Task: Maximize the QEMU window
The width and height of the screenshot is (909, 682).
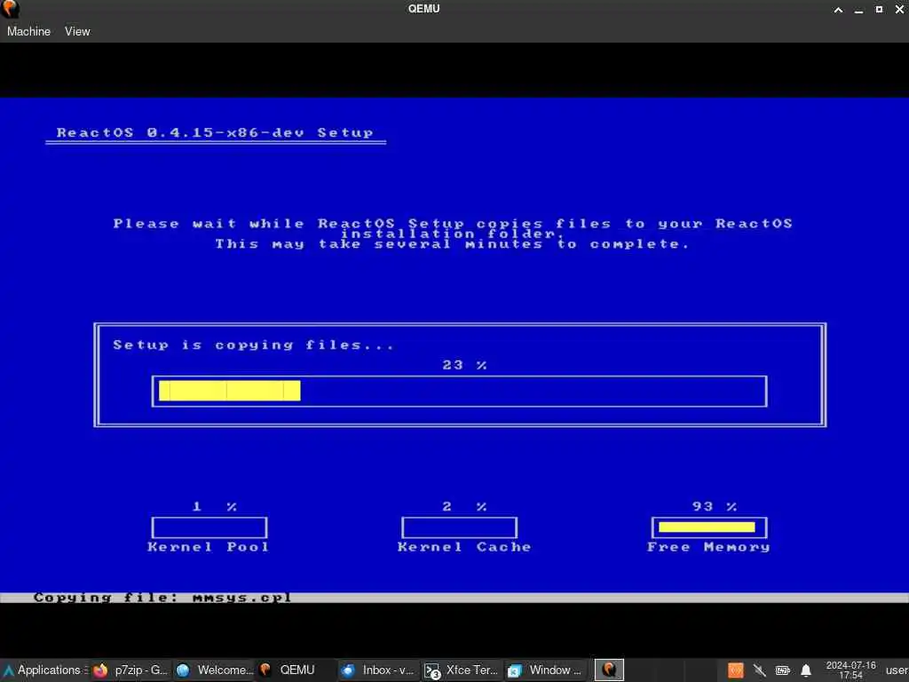Action: point(879,9)
